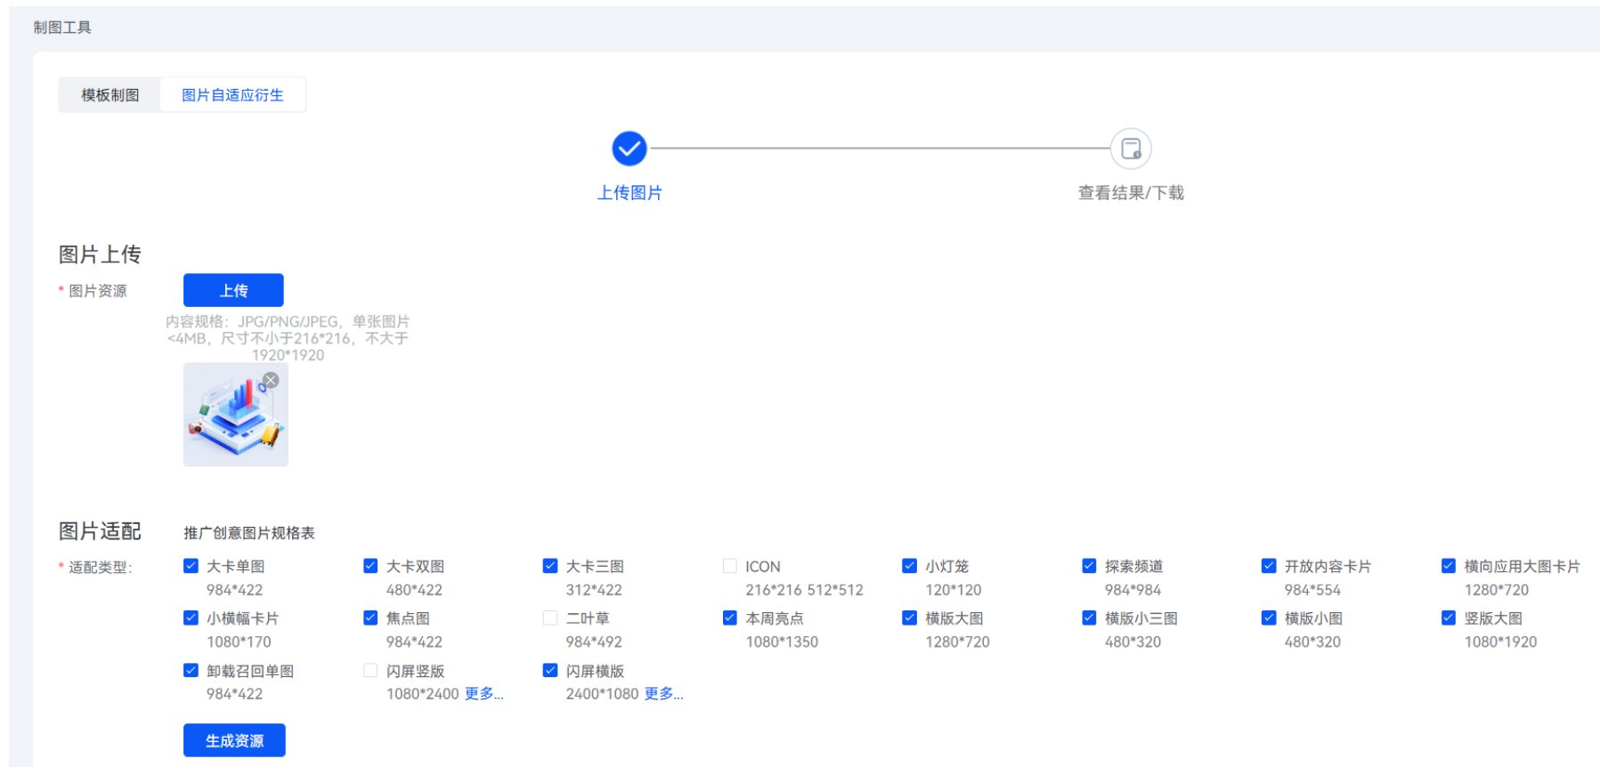Open the 推广创意图片规格表 link
This screenshot has height=767, width=1600.
pyautogui.click(x=249, y=533)
